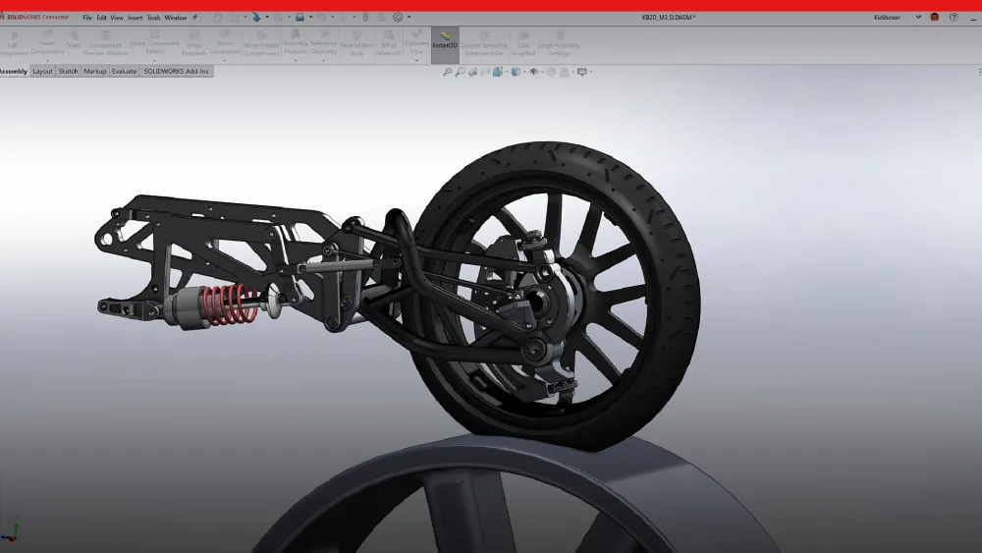
Task: Click the Edit Appearance icon
Action: tap(551, 72)
